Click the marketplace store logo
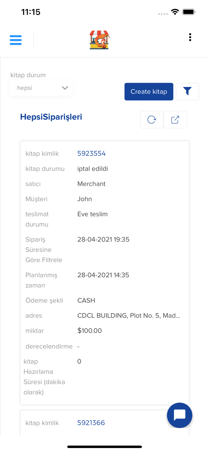Screen dimensions: 209x452 (100, 39)
